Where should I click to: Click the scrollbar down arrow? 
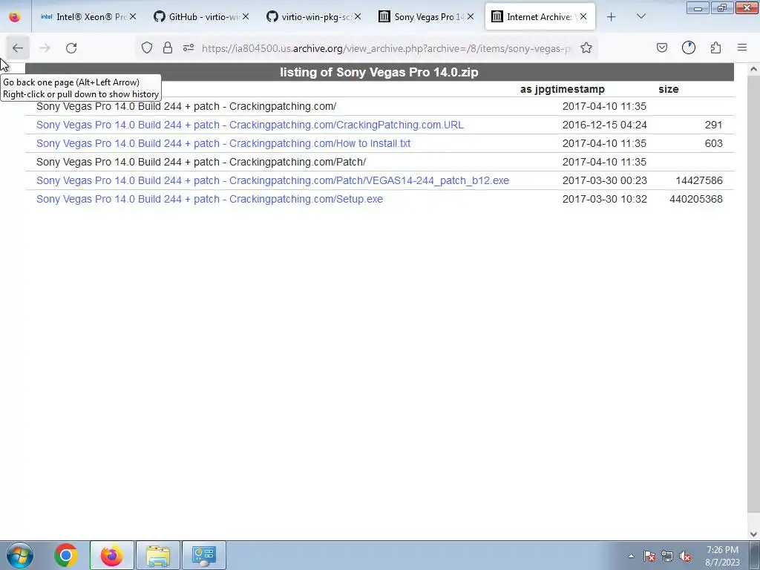point(753,534)
